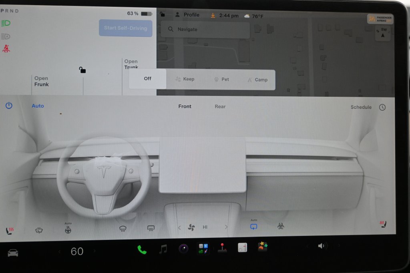
Task: Open the car Controls icon
Action: tap(13, 253)
